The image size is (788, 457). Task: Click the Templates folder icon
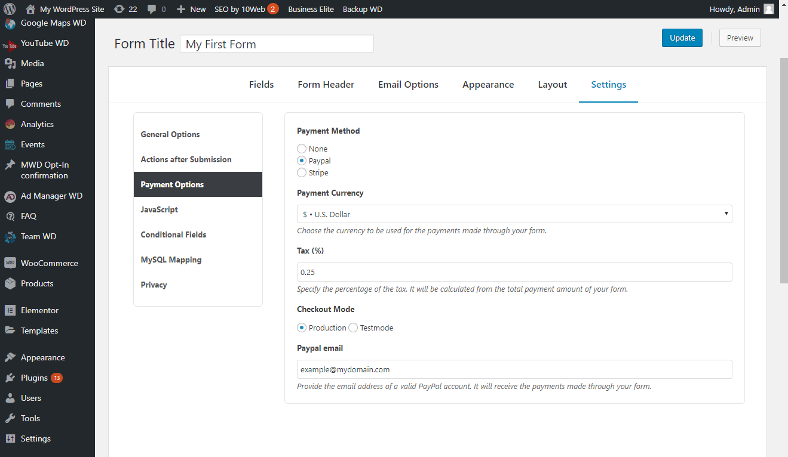pyautogui.click(x=10, y=331)
